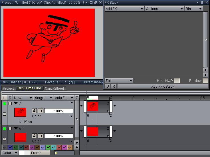The image size is (210, 157).
Task: Tick the select box for layer C
Action: 10,103
